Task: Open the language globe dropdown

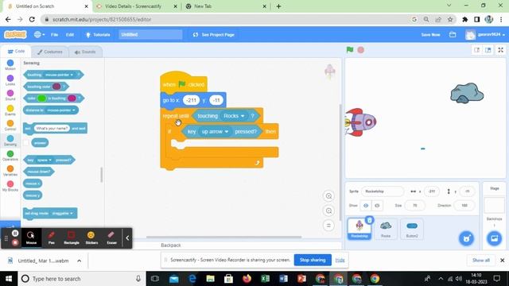Action: [39, 34]
